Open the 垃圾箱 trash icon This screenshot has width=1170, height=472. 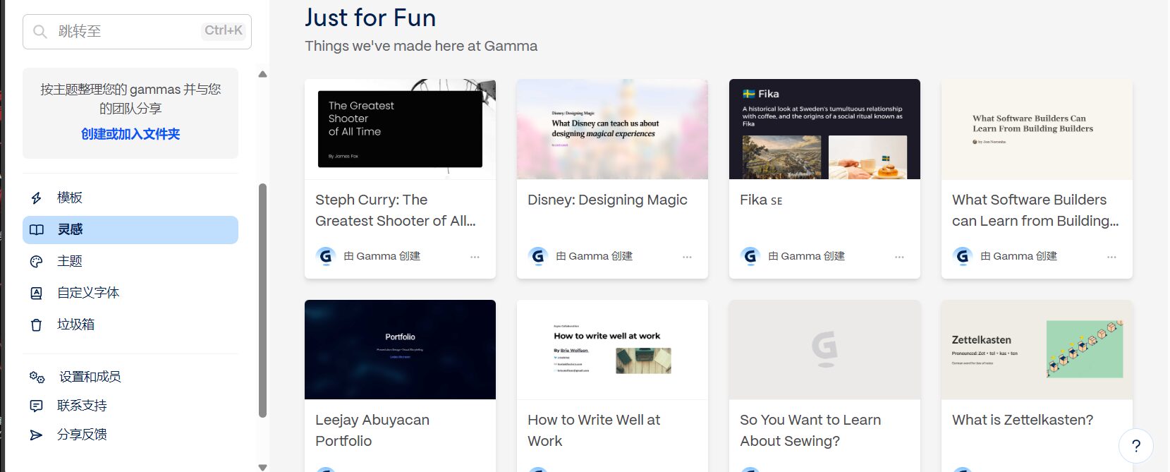[37, 325]
